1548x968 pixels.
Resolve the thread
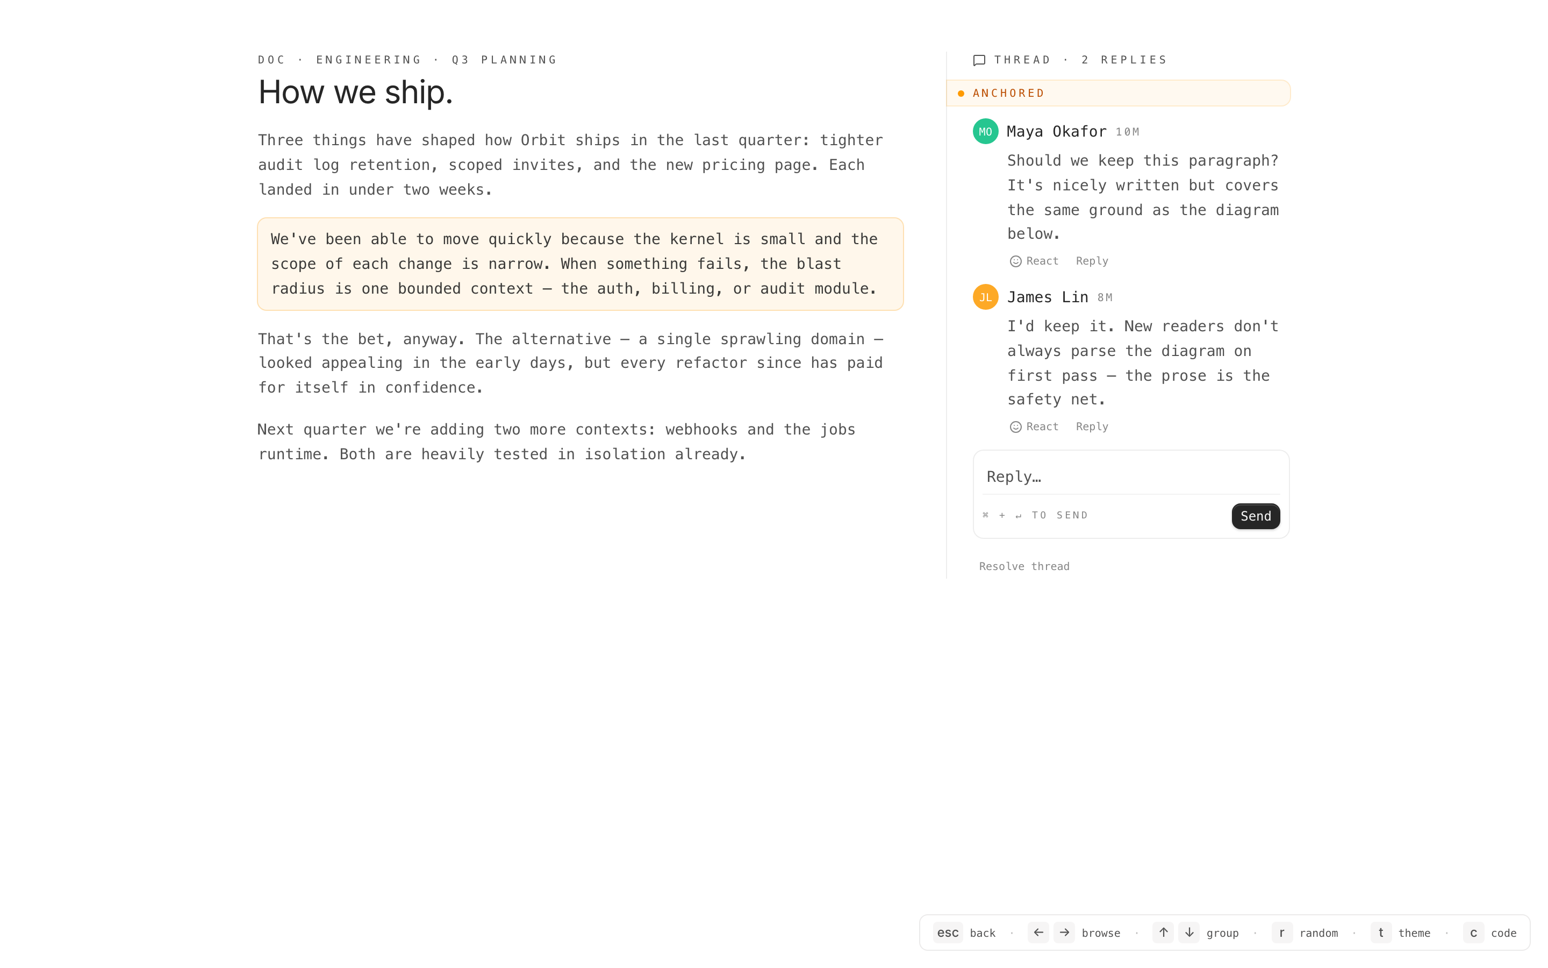1024,567
